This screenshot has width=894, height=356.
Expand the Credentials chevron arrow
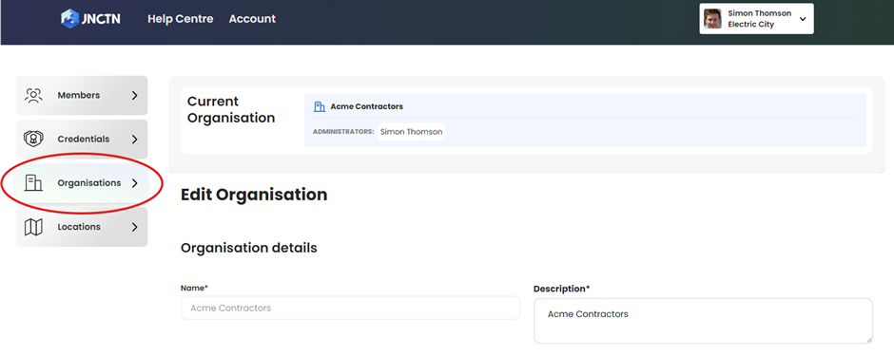134,140
